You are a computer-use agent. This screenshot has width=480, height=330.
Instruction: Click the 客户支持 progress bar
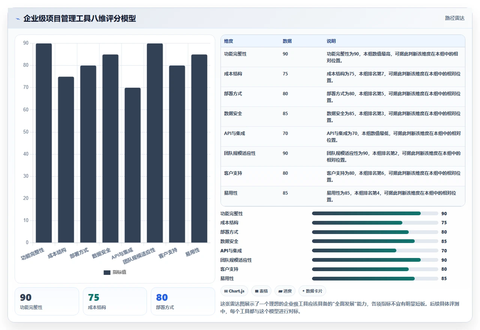(375, 269)
